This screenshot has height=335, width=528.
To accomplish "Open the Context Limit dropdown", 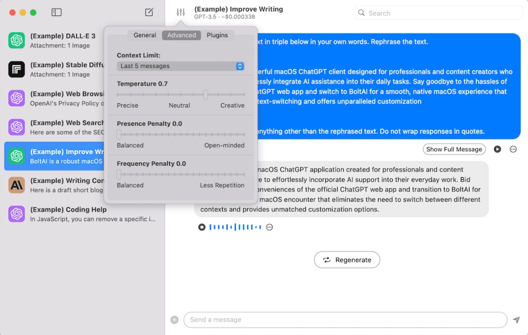I will coord(180,66).
